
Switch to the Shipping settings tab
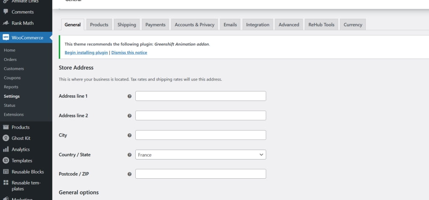pyautogui.click(x=127, y=25)
